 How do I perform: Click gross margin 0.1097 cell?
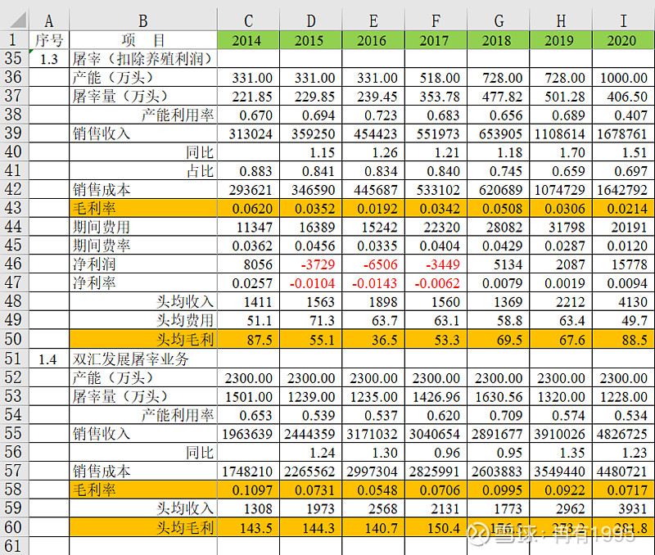[x=249, y=489]
